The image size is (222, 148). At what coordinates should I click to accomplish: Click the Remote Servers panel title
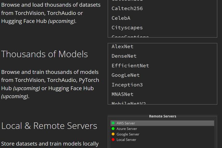click(x=162, y=116)
